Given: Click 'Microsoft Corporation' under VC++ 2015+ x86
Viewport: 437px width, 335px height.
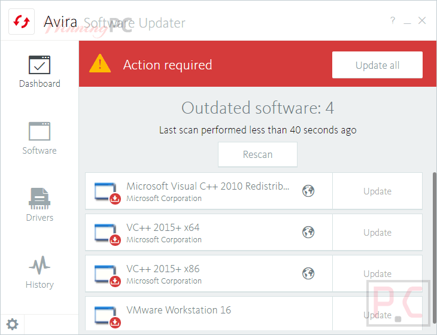Looking at the screenshot, I should click(x=164, y=281).
